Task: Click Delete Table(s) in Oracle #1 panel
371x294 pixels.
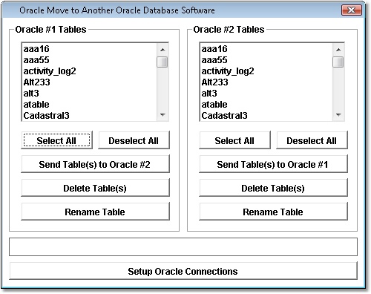Action: pos(95,188)
